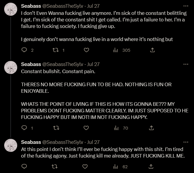Open Seabass profile name on first tweet

click(31, 6)
